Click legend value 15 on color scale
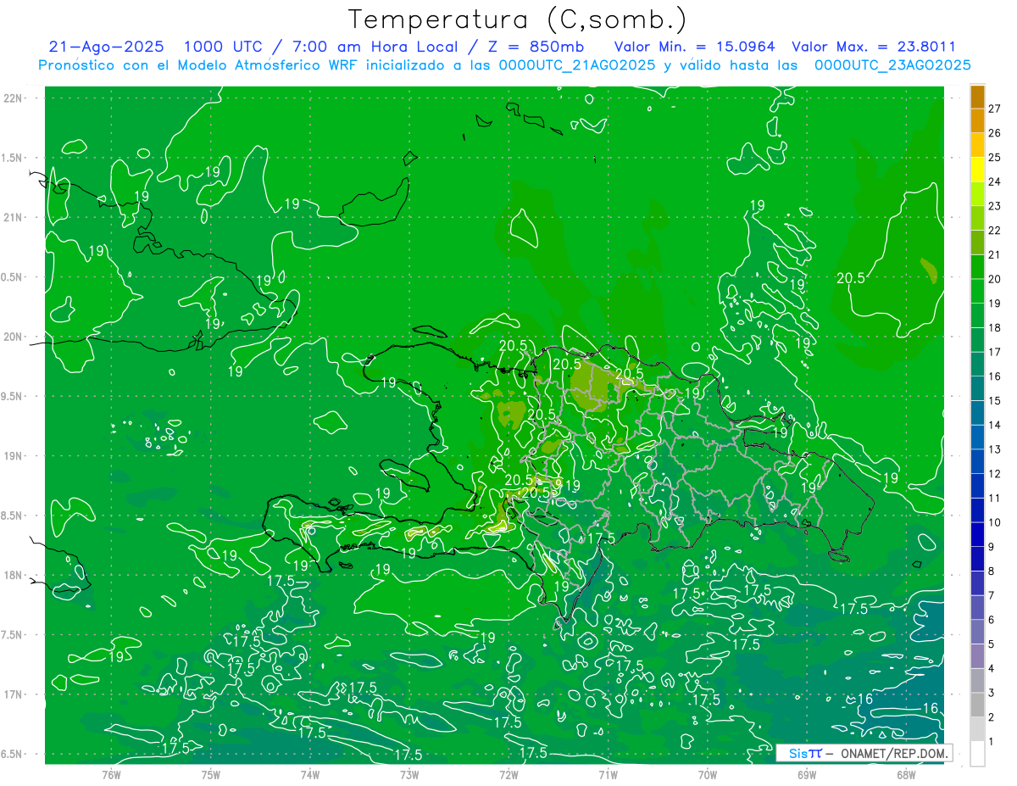1017x786 pixels. 994,400
